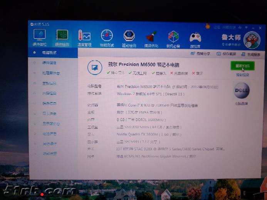Click 生成报表 report button
267x200 pixels.
click(251, 55)
